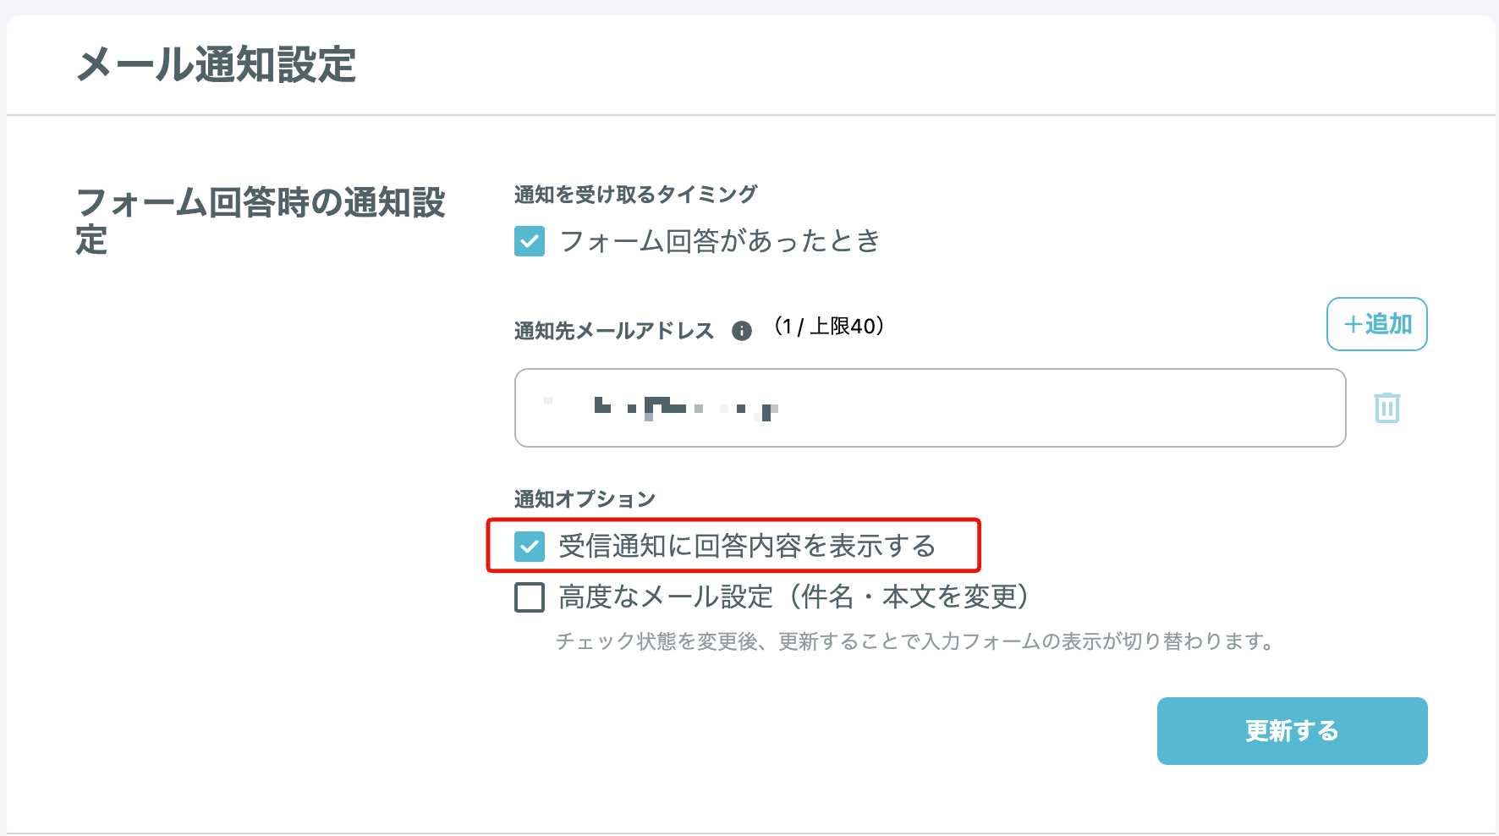Click the info icon beside 通知先メールアドレス
The width and height of the screenshot is (1499, 836).
(x=742, y=331)
